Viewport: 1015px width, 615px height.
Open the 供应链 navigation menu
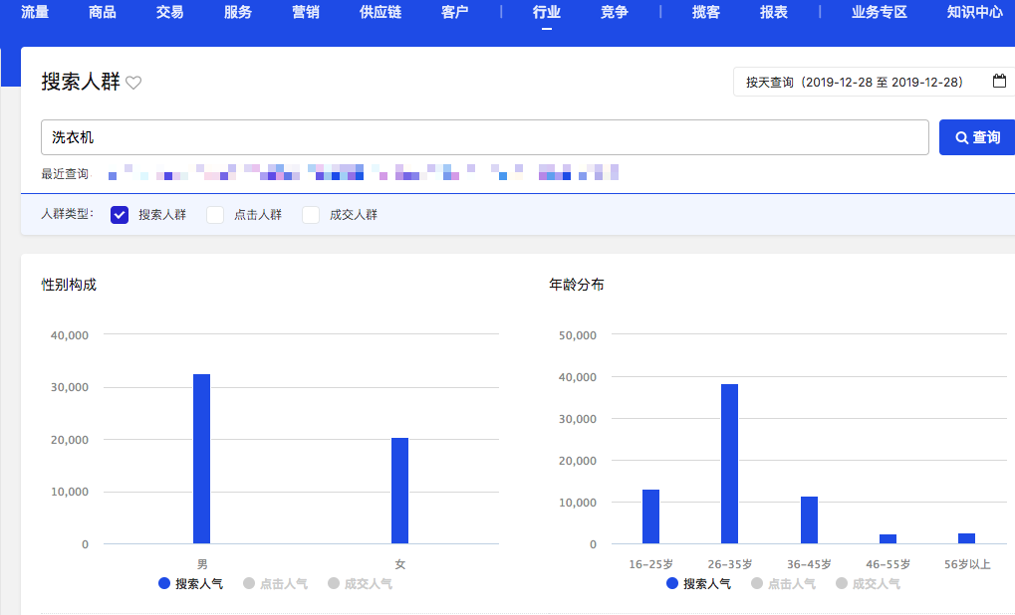point(380,13)
